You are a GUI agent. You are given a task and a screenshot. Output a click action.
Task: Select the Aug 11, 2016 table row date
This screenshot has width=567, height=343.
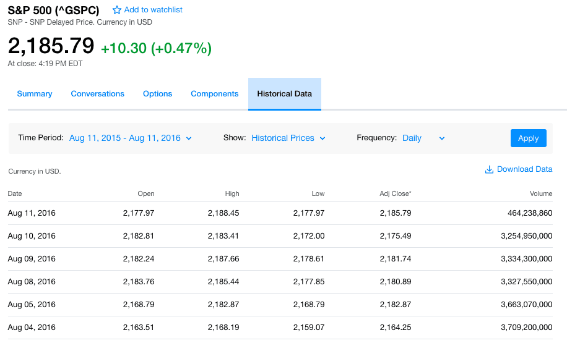point(32,213)
